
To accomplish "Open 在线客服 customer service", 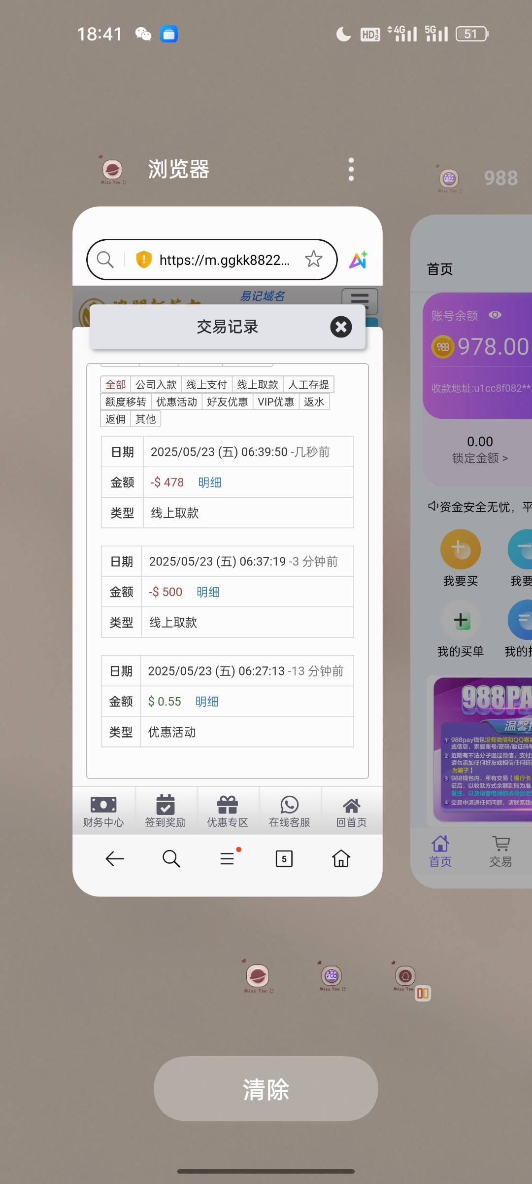I will pyautogui.click(x=290, y=811).
